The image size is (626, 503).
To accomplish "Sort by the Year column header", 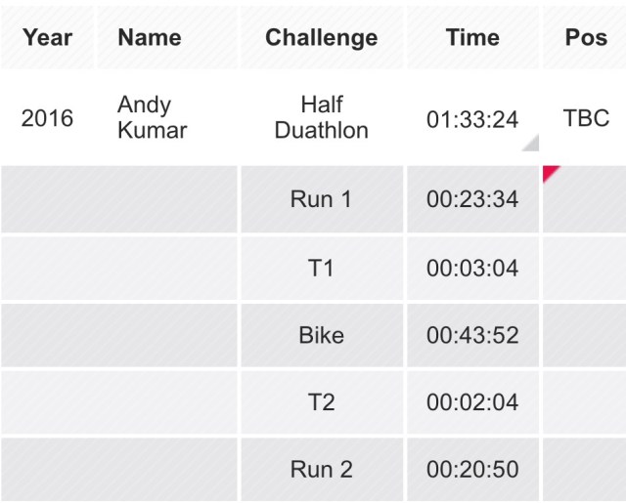I will point(47,38).
